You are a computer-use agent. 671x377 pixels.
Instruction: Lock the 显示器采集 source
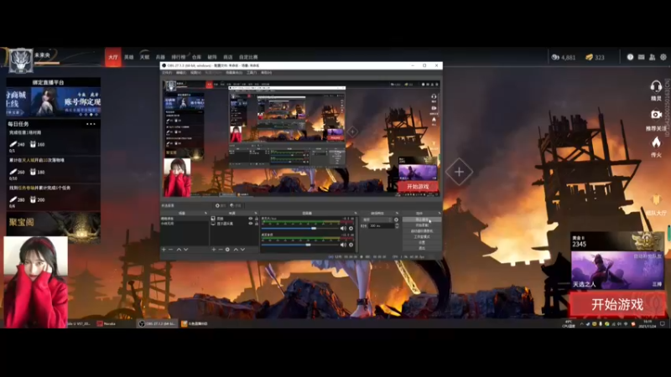[x=257, y=224]
